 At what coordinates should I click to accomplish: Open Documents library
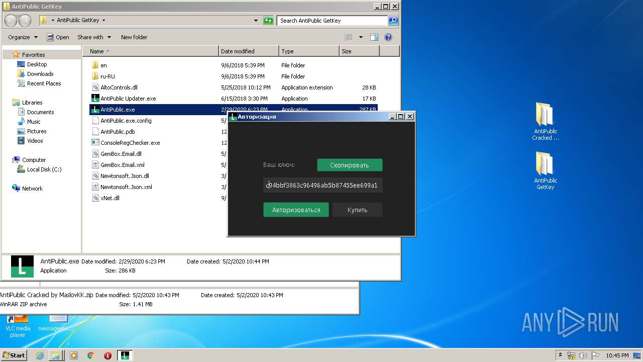click(x=40, y=112)
